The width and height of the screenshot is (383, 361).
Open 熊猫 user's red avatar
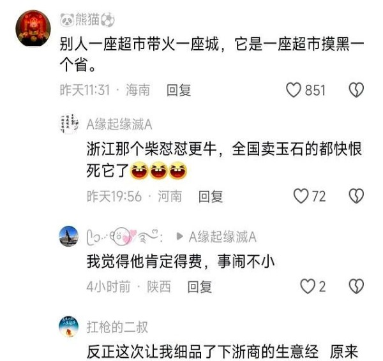tap(33, 28)
